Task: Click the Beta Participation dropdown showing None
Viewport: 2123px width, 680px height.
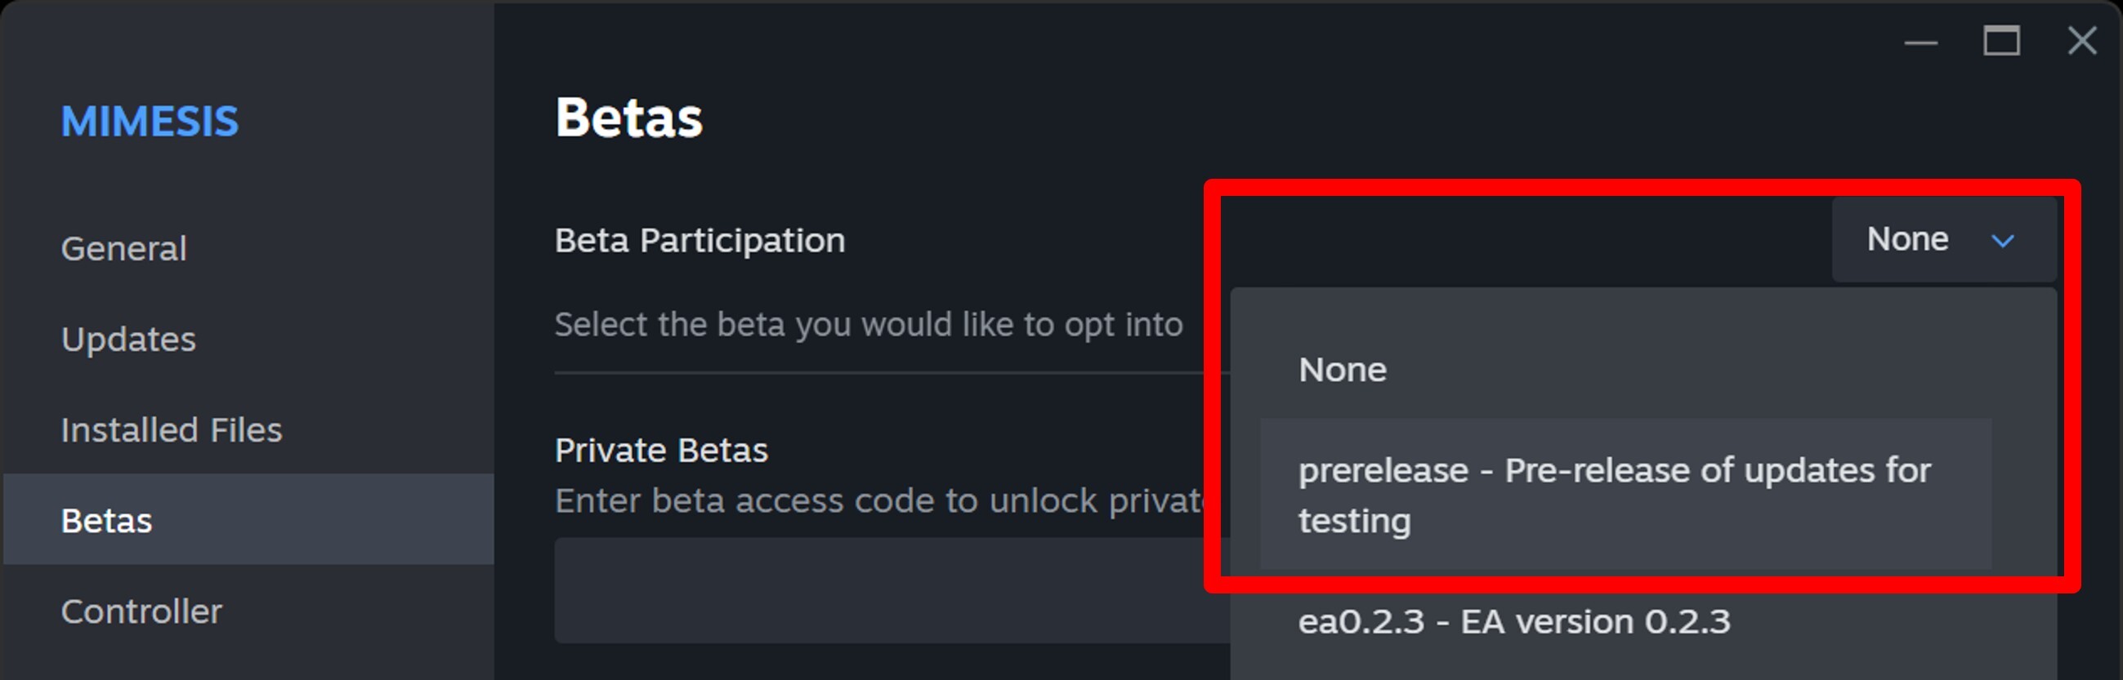Action: 1942,239
